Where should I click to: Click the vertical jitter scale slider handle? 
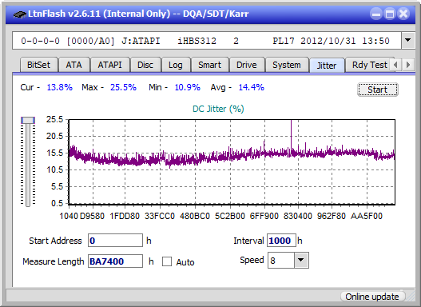pos(28,121)
